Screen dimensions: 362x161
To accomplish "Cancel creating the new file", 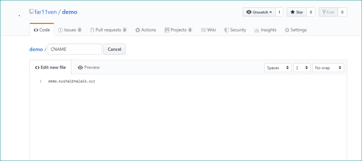I will 114,49.
